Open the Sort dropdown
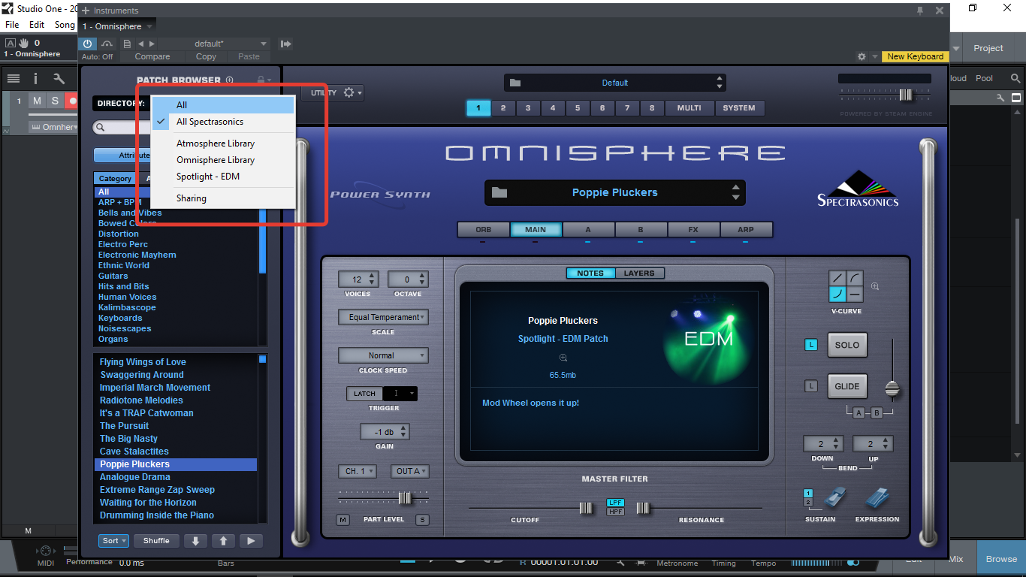Screen dimensions: 1026x577 [x=114, y=541]
